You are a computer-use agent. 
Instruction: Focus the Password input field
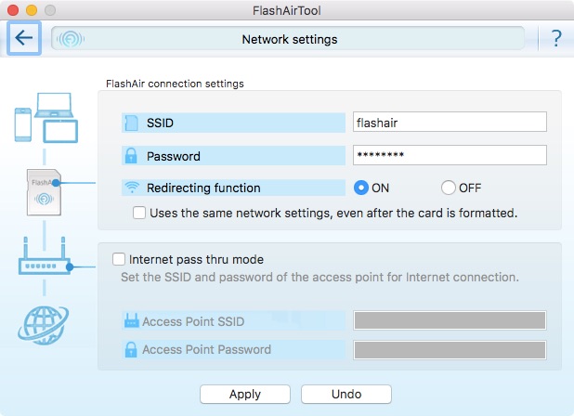coord(450,155)
